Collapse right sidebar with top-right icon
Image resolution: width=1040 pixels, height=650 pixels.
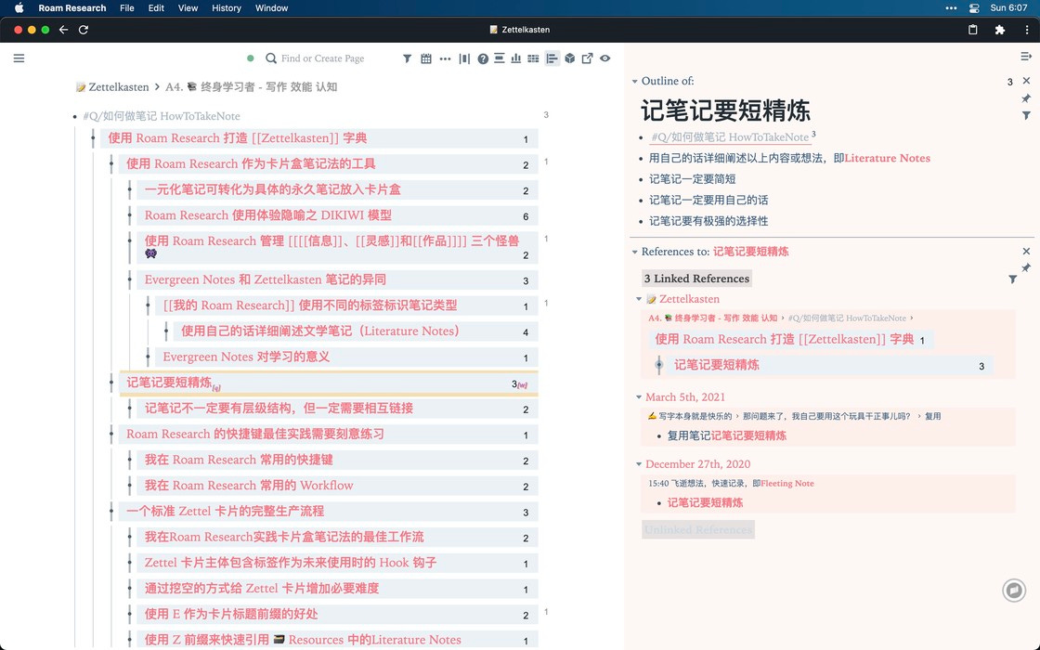click(x=1026, y=57)
